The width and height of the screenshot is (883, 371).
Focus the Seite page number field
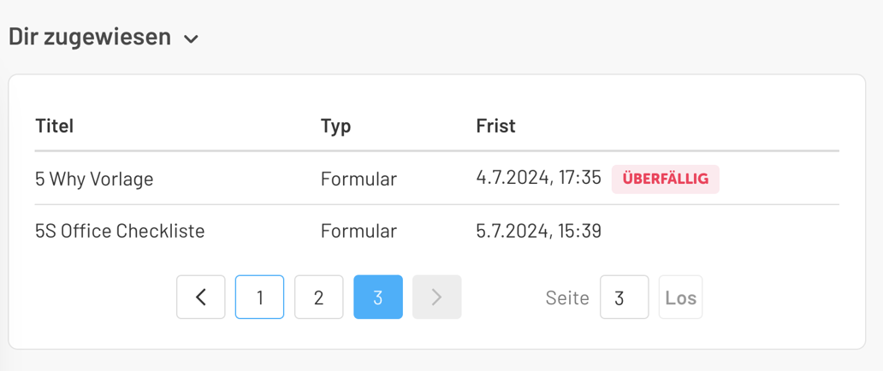coord(624,297)
